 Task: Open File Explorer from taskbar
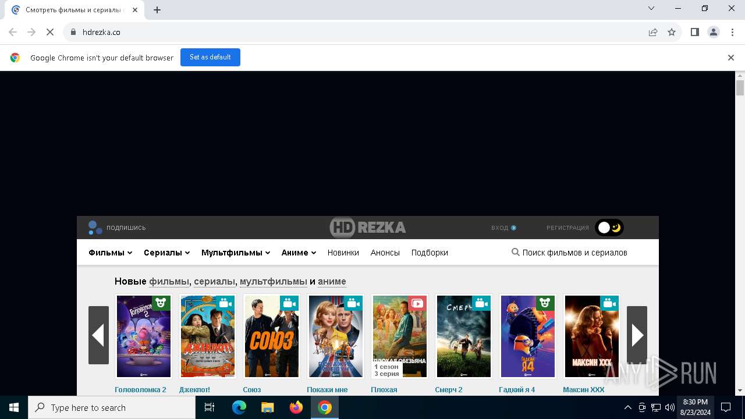click(268, 407)
